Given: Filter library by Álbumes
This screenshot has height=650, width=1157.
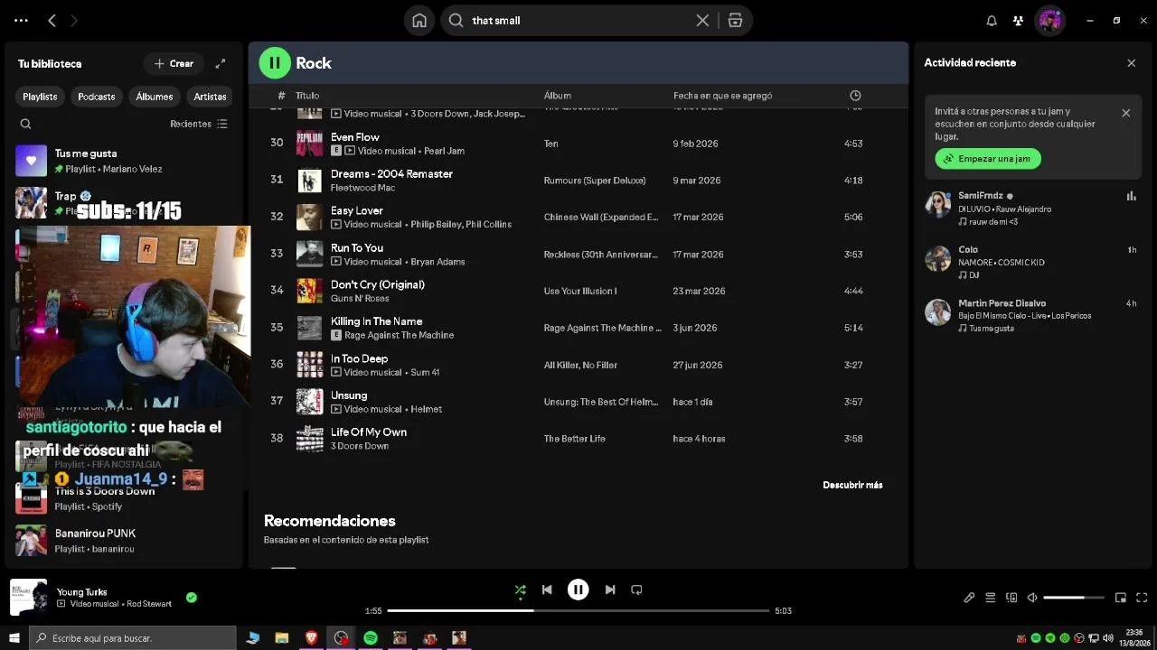Looking at the screenshot, I should (x=155, y=97).
